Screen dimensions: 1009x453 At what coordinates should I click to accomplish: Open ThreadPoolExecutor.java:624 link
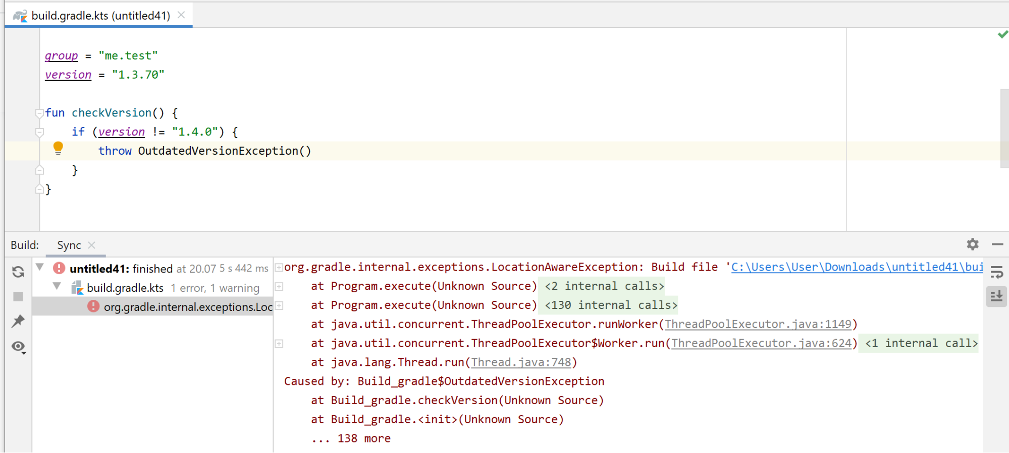tap(761, 344)
